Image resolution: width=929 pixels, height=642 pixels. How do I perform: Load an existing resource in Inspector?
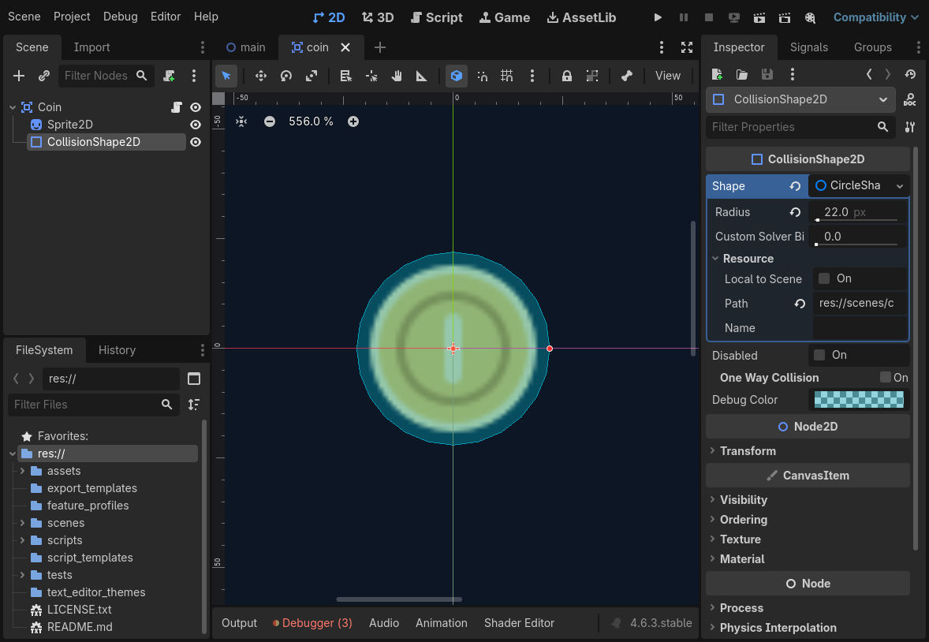click(x=742, y=74)
